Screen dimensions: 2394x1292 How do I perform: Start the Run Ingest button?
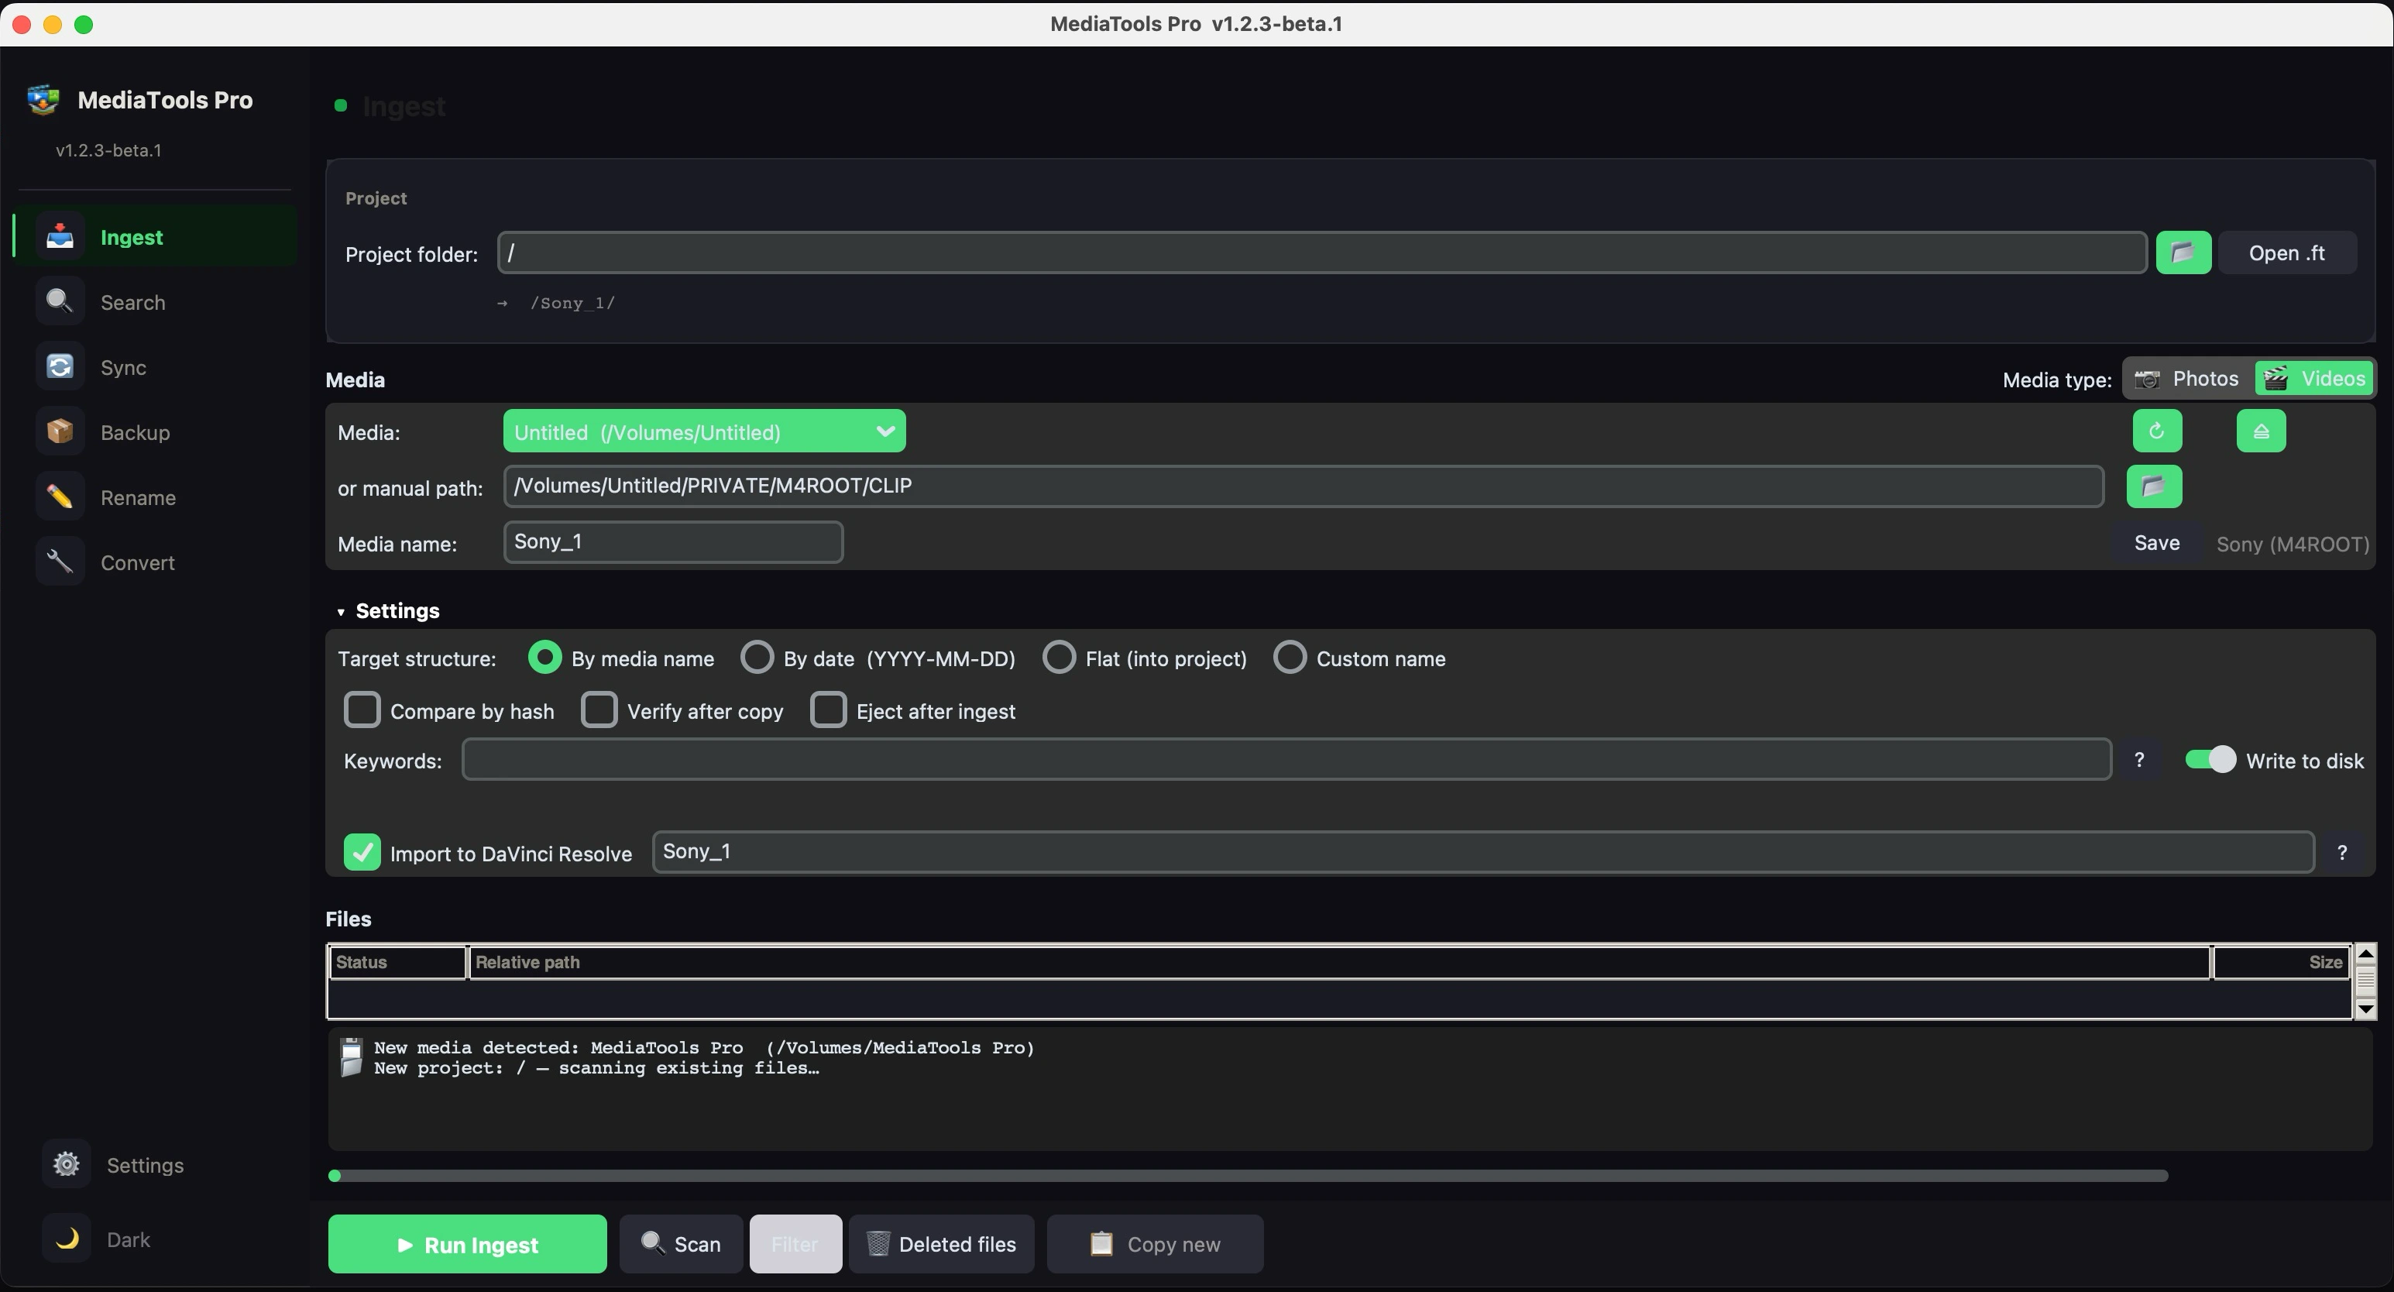point(468,1244)
